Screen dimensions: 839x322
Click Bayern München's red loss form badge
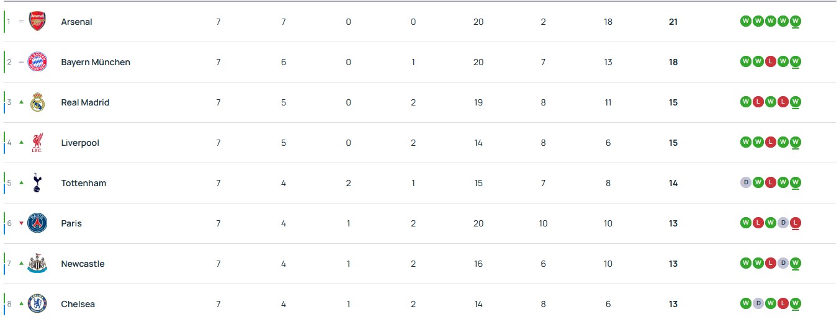(x=770, y=61)
